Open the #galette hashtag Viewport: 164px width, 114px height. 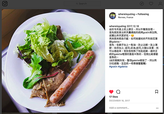123,67
